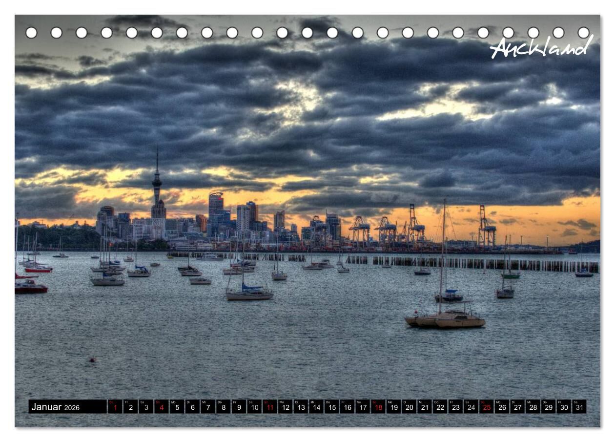Click date 7 in the calendar strip
The width and height of the screenshot is (615, 442).
tap(208, 407)
